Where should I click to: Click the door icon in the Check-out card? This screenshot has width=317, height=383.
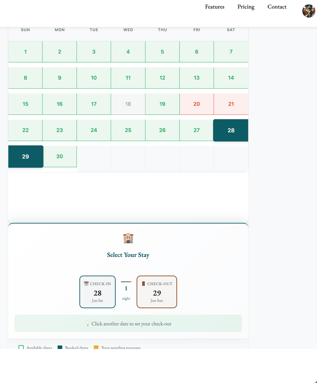143,284
